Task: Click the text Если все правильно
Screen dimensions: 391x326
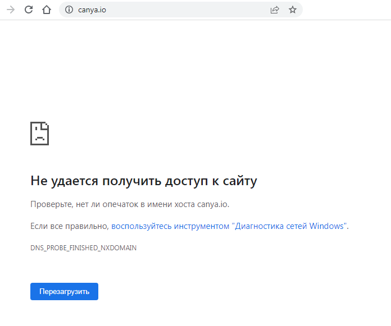Action: (x=69, y=226)
